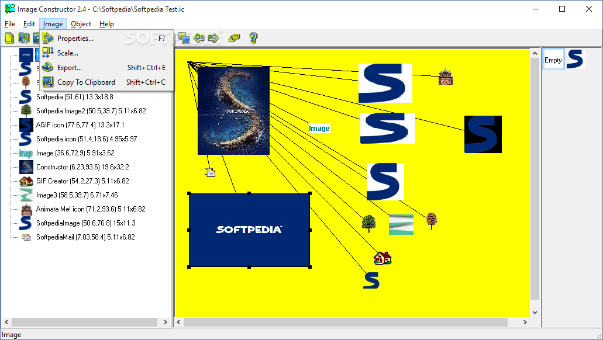Click the canvas vertical scrollbar thumb
Image resolution: width=603 pixels, height=340 pixels.
[x=535, y=179]
